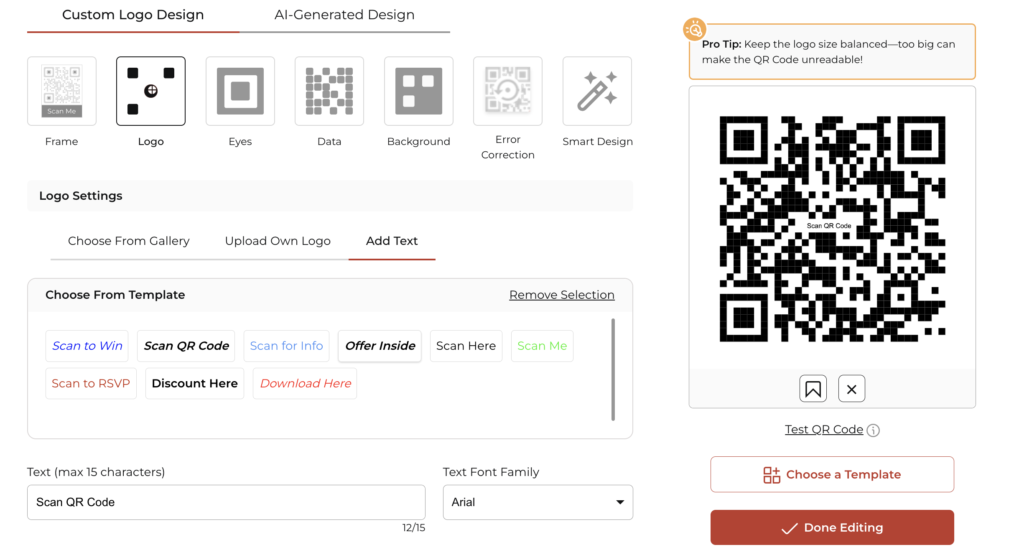
Task: Pick the Scan to Win template
Action: (x=87, y=346)
